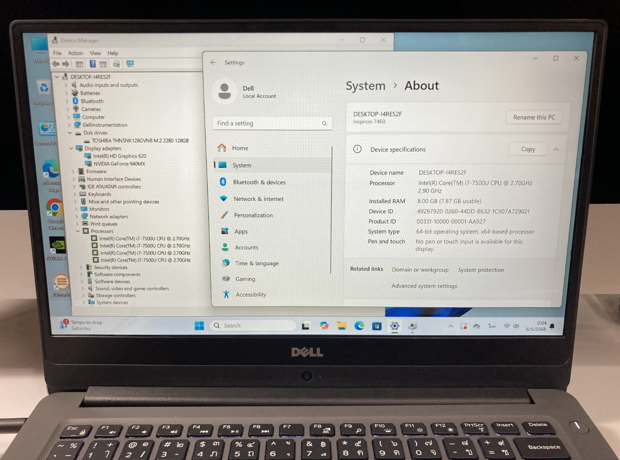Image resolution: width=620 pixels, height=460 pixels.
Task: Select the TOSHIBA THNSNK128GVN8 disk drive
Action: point(140,141)
